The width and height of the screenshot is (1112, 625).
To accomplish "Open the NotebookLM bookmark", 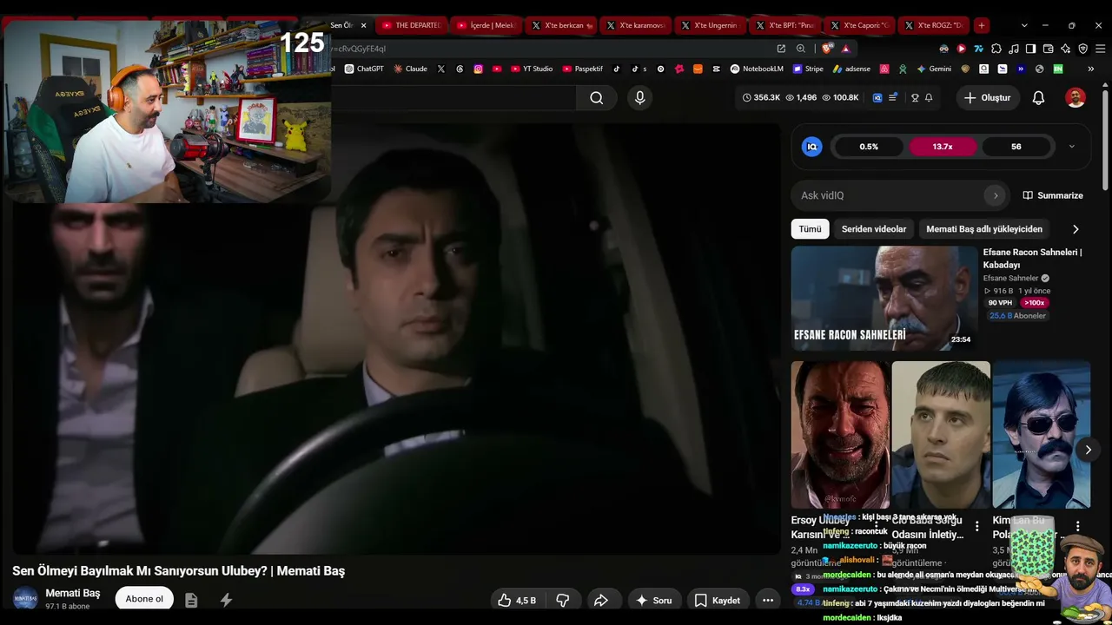I will click(757, 69).
